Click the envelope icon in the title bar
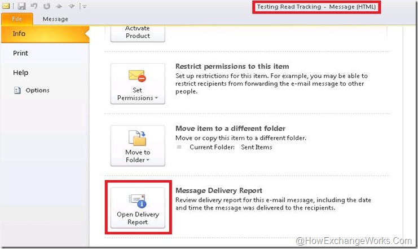 [6, 6]
